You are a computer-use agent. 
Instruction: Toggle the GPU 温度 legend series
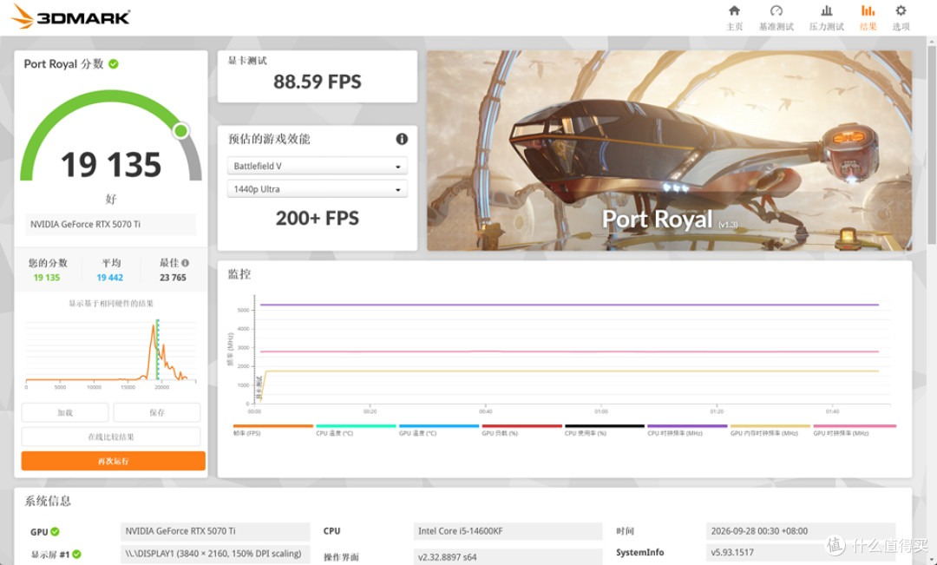point(439,430)
